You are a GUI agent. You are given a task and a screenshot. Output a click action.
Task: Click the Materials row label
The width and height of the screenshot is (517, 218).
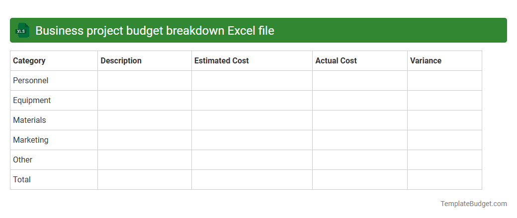29,120
